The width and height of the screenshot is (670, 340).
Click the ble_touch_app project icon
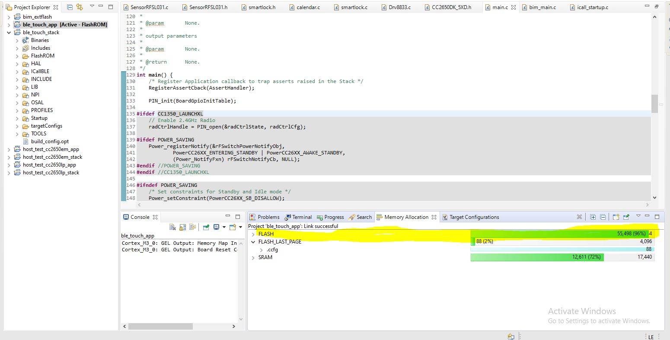tap(18, 25)
